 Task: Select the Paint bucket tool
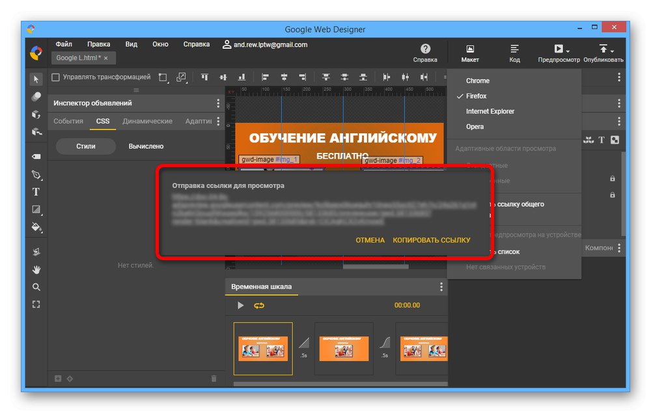coord(36,227)
